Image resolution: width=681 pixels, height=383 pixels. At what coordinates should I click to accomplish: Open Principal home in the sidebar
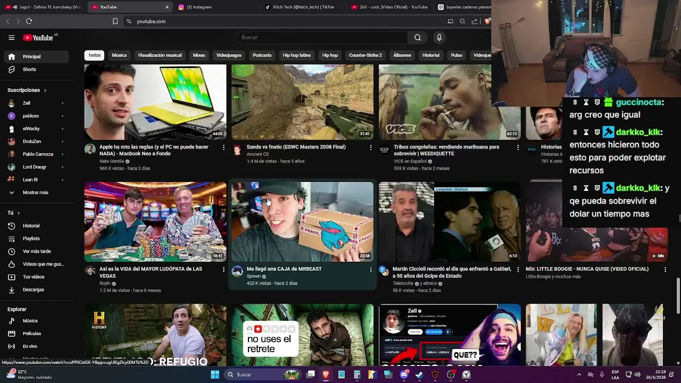point(36,56)
